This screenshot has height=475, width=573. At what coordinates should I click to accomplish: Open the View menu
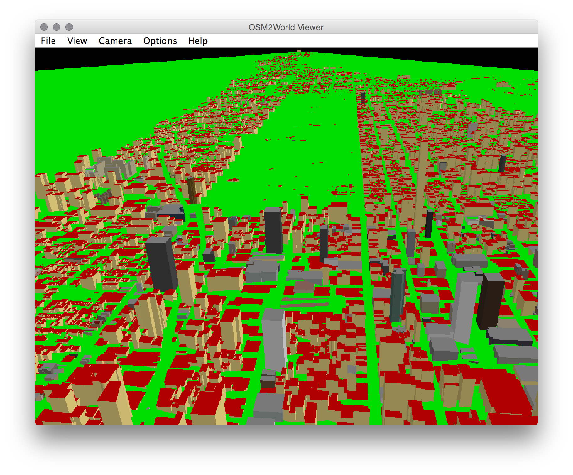pos(77,41)
